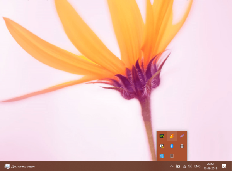Open the speaker volume icon
The height and width of the screenshot is (171, 232).
click(190, 166)
